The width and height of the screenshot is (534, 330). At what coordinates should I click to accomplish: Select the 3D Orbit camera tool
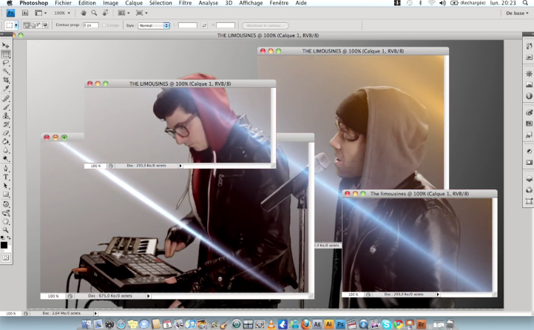6,213
